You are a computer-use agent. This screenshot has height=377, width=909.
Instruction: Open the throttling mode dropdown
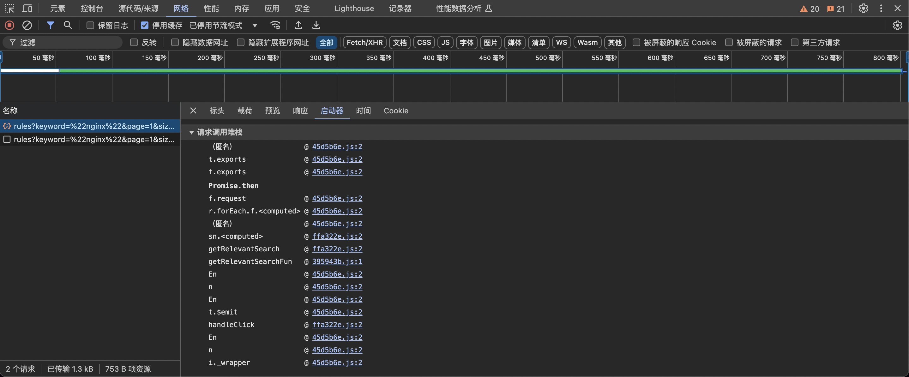click(255, 25)
